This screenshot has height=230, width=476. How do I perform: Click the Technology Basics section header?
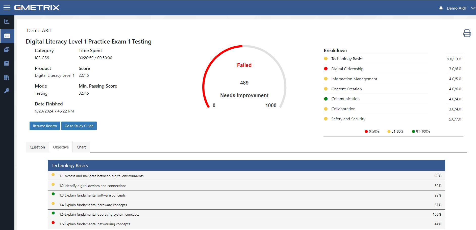[246, 166]
